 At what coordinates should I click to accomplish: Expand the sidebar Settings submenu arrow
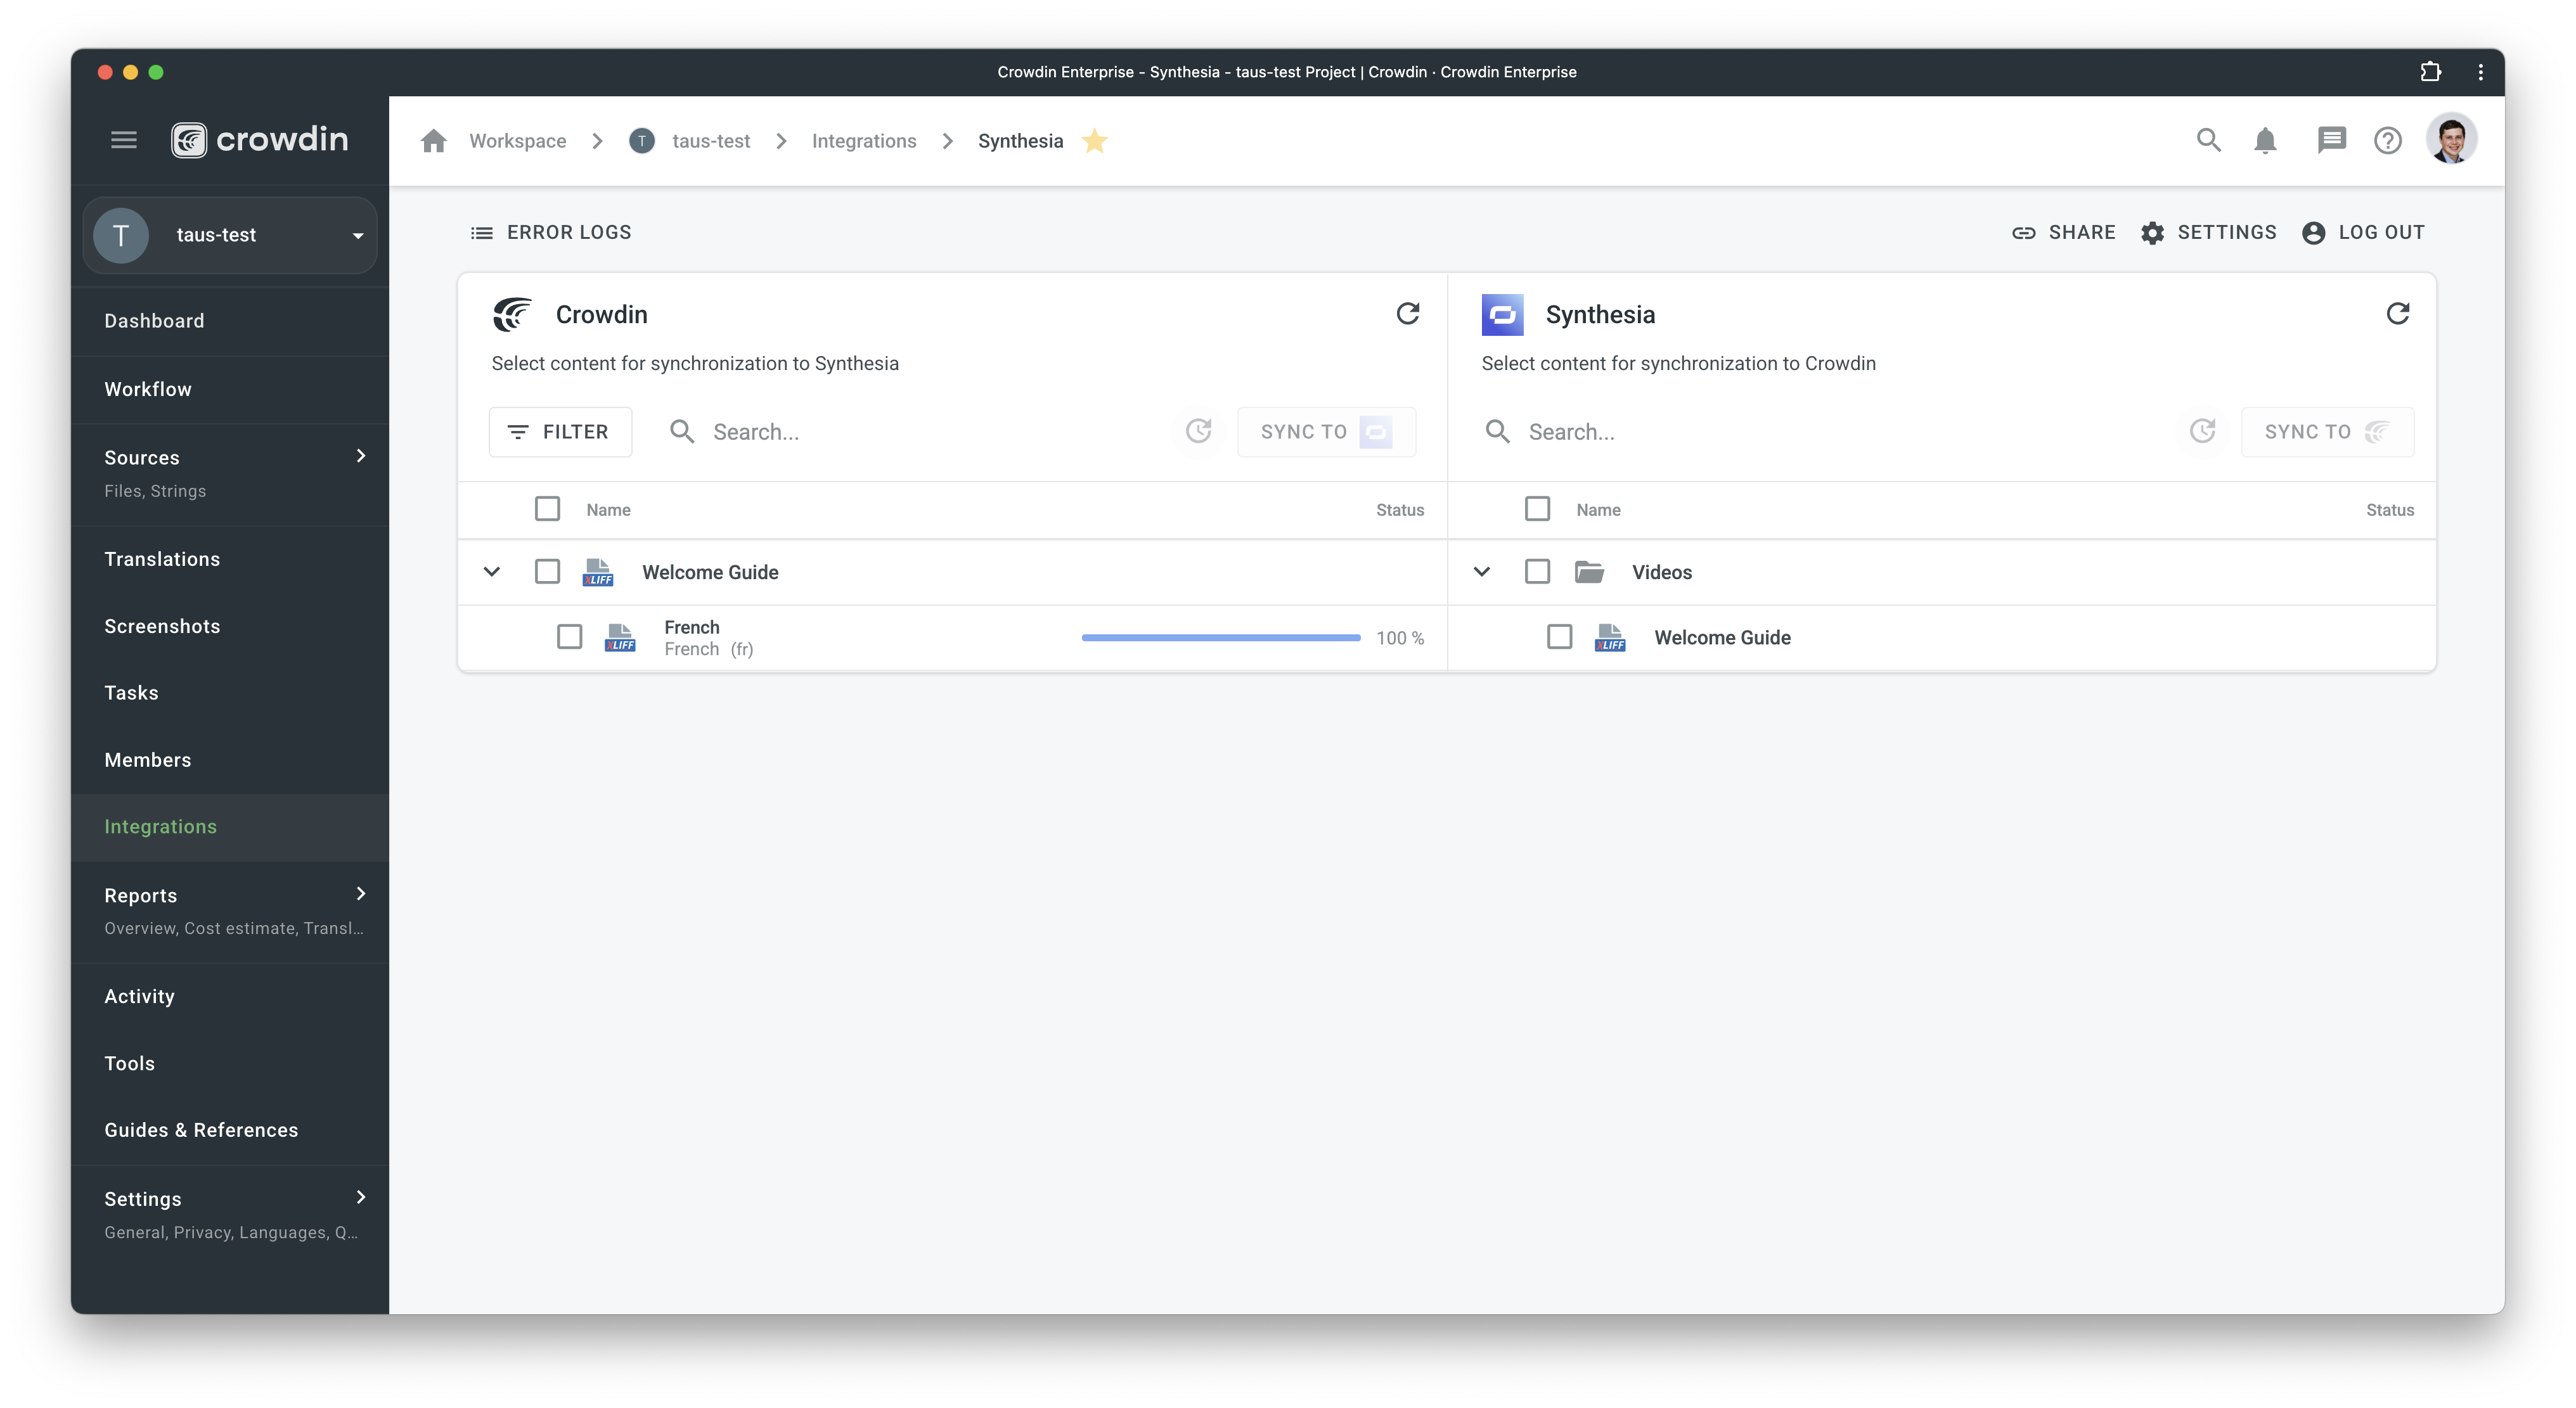point(361,1197)
